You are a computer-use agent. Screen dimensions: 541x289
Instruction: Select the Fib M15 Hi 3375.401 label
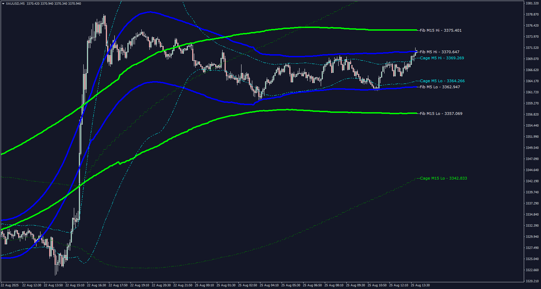point(440,30)
